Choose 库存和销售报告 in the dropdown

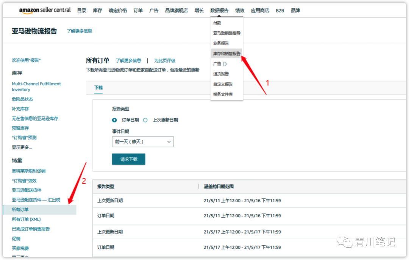pos(227,54)
